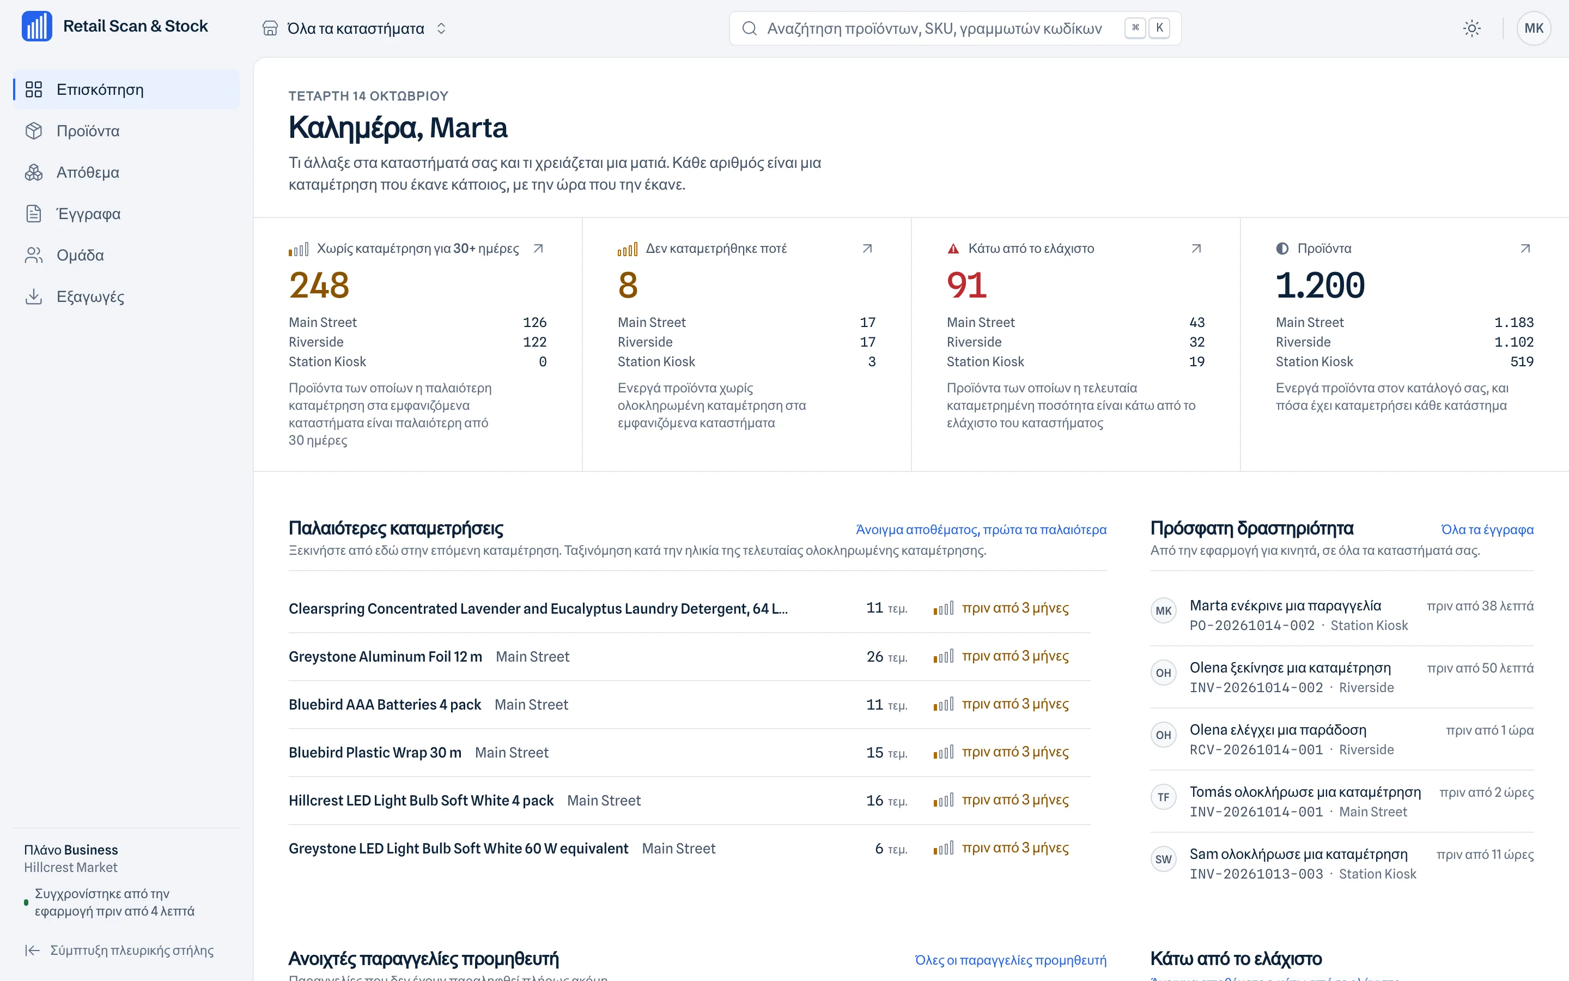Focus the product search field
The height and width of the screenshot is (981, 1569).
pos(955,28)
